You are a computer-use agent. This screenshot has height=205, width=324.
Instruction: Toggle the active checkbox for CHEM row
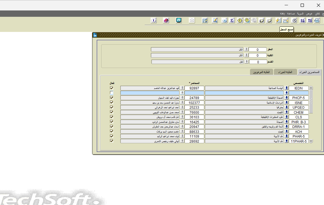coord(112,112)
